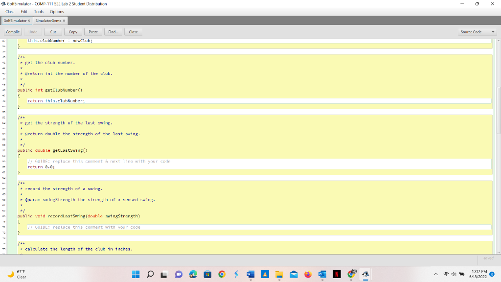Click the 'public double getLastSwing()' method header
The width and height of the screenshot is (501, 282).
[x=52, y=150]
